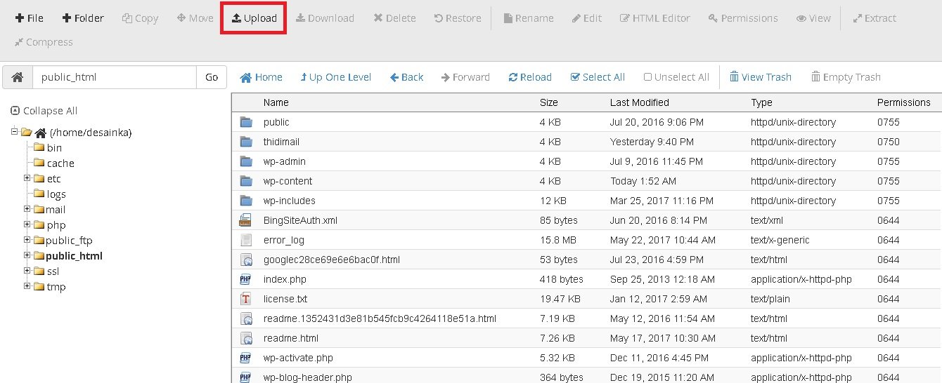Click the Upload toolbar button
942x383 pixels.
tap(254, 18)
